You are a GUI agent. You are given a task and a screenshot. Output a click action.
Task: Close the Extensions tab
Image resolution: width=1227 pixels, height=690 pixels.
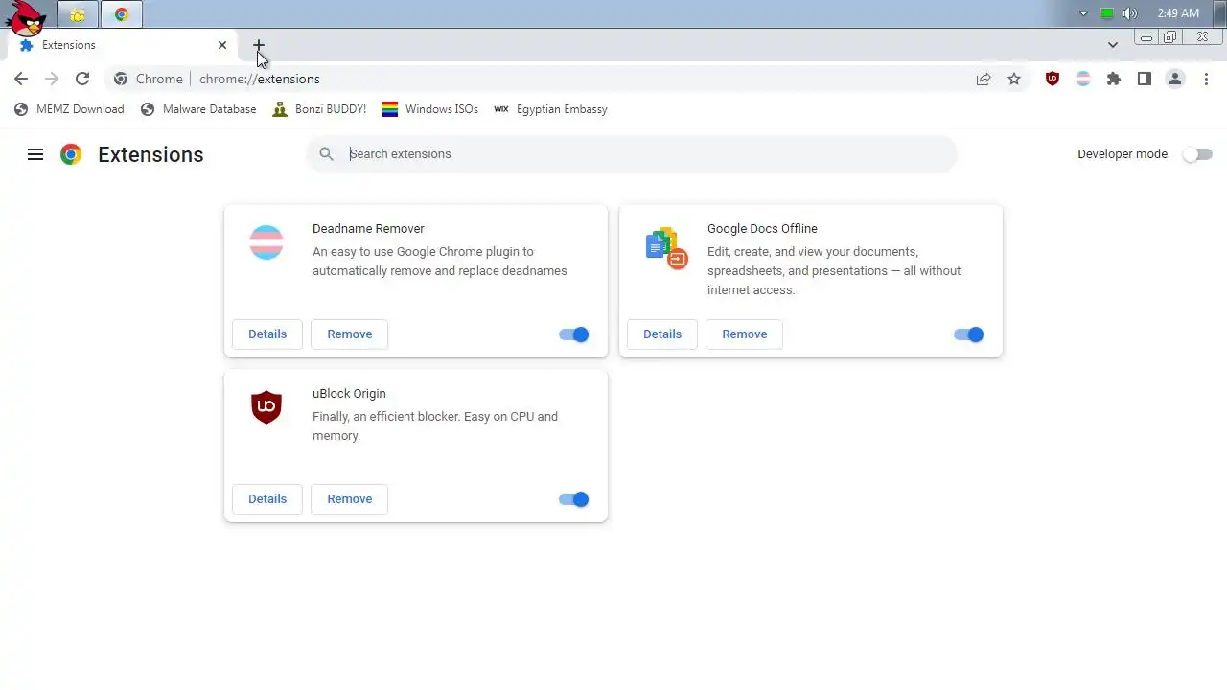pos(222,45)
